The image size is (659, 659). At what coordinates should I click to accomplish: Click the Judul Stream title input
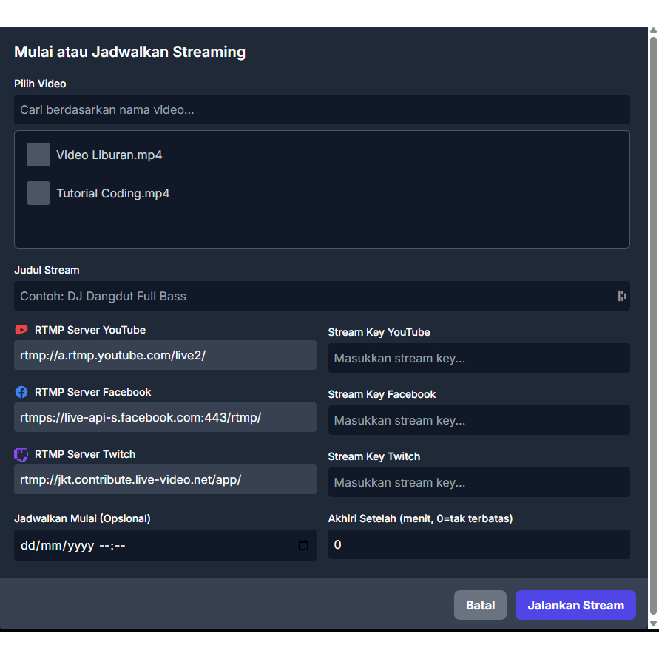(x=311, y=296)
